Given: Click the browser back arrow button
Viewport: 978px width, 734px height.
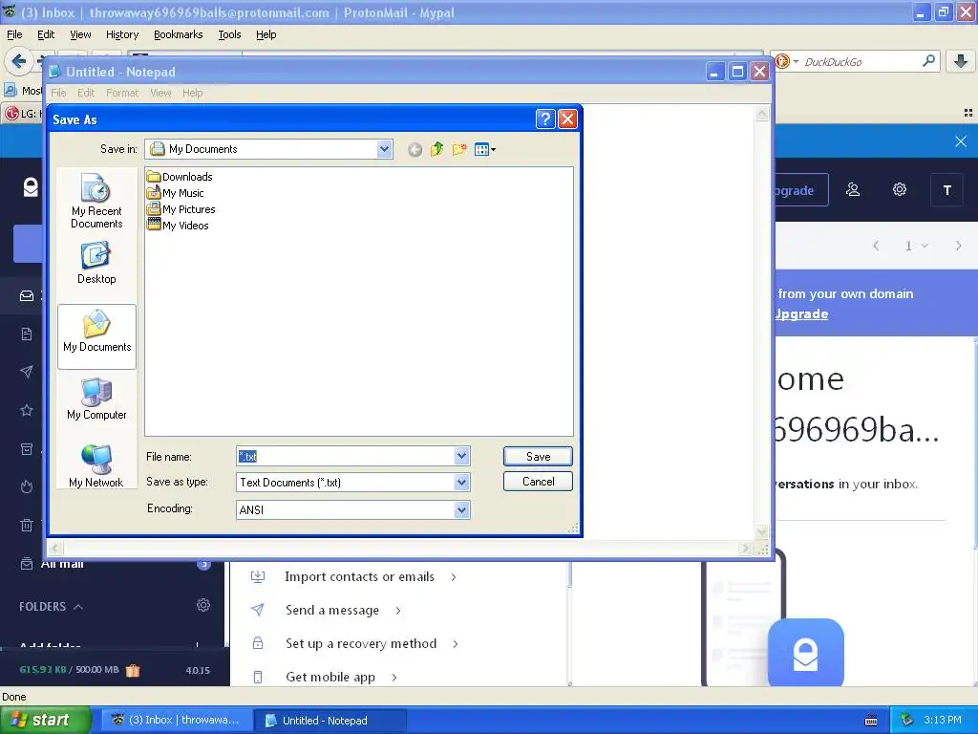Looking at the screenshot, I should pos(19,61).
